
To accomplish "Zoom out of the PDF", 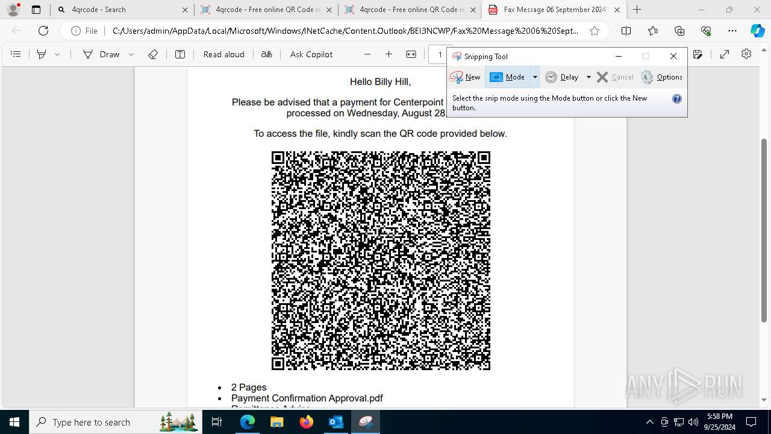I will 367,54.
